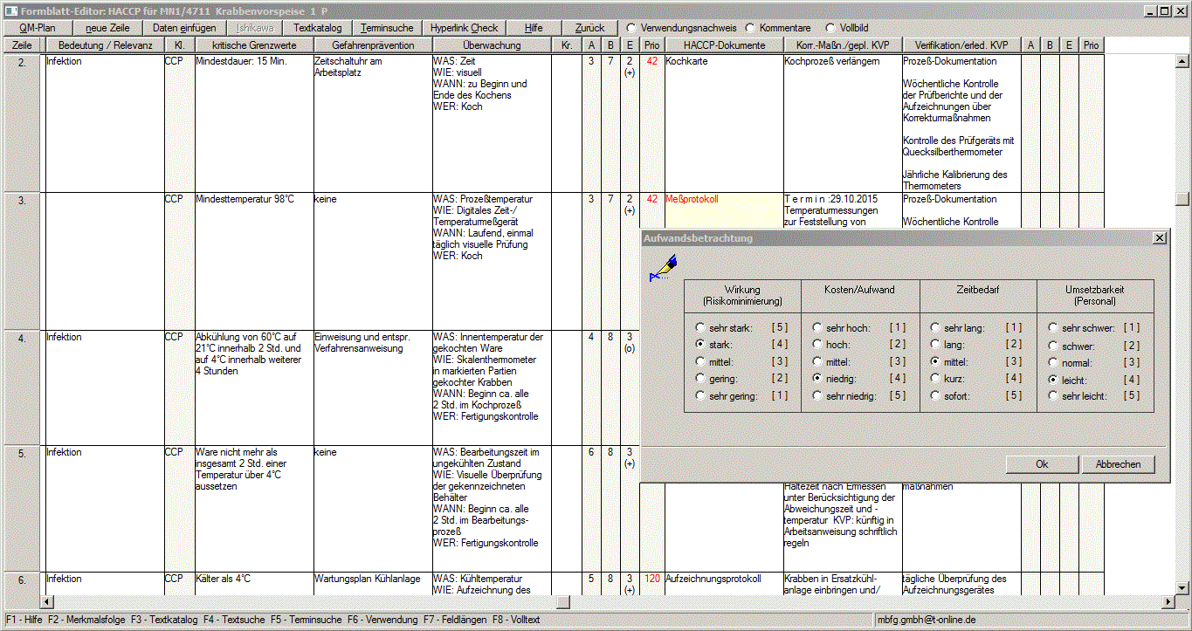1192x631 pixels.
Task: Click the Überwachung column header
Action: point(493,45)
